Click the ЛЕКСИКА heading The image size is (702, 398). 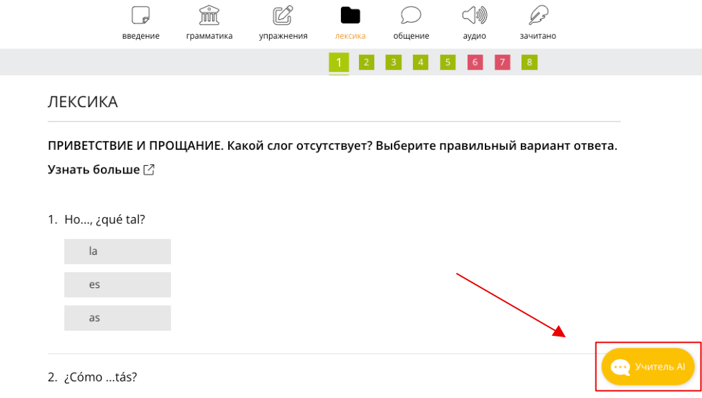(x=83, y=102)
